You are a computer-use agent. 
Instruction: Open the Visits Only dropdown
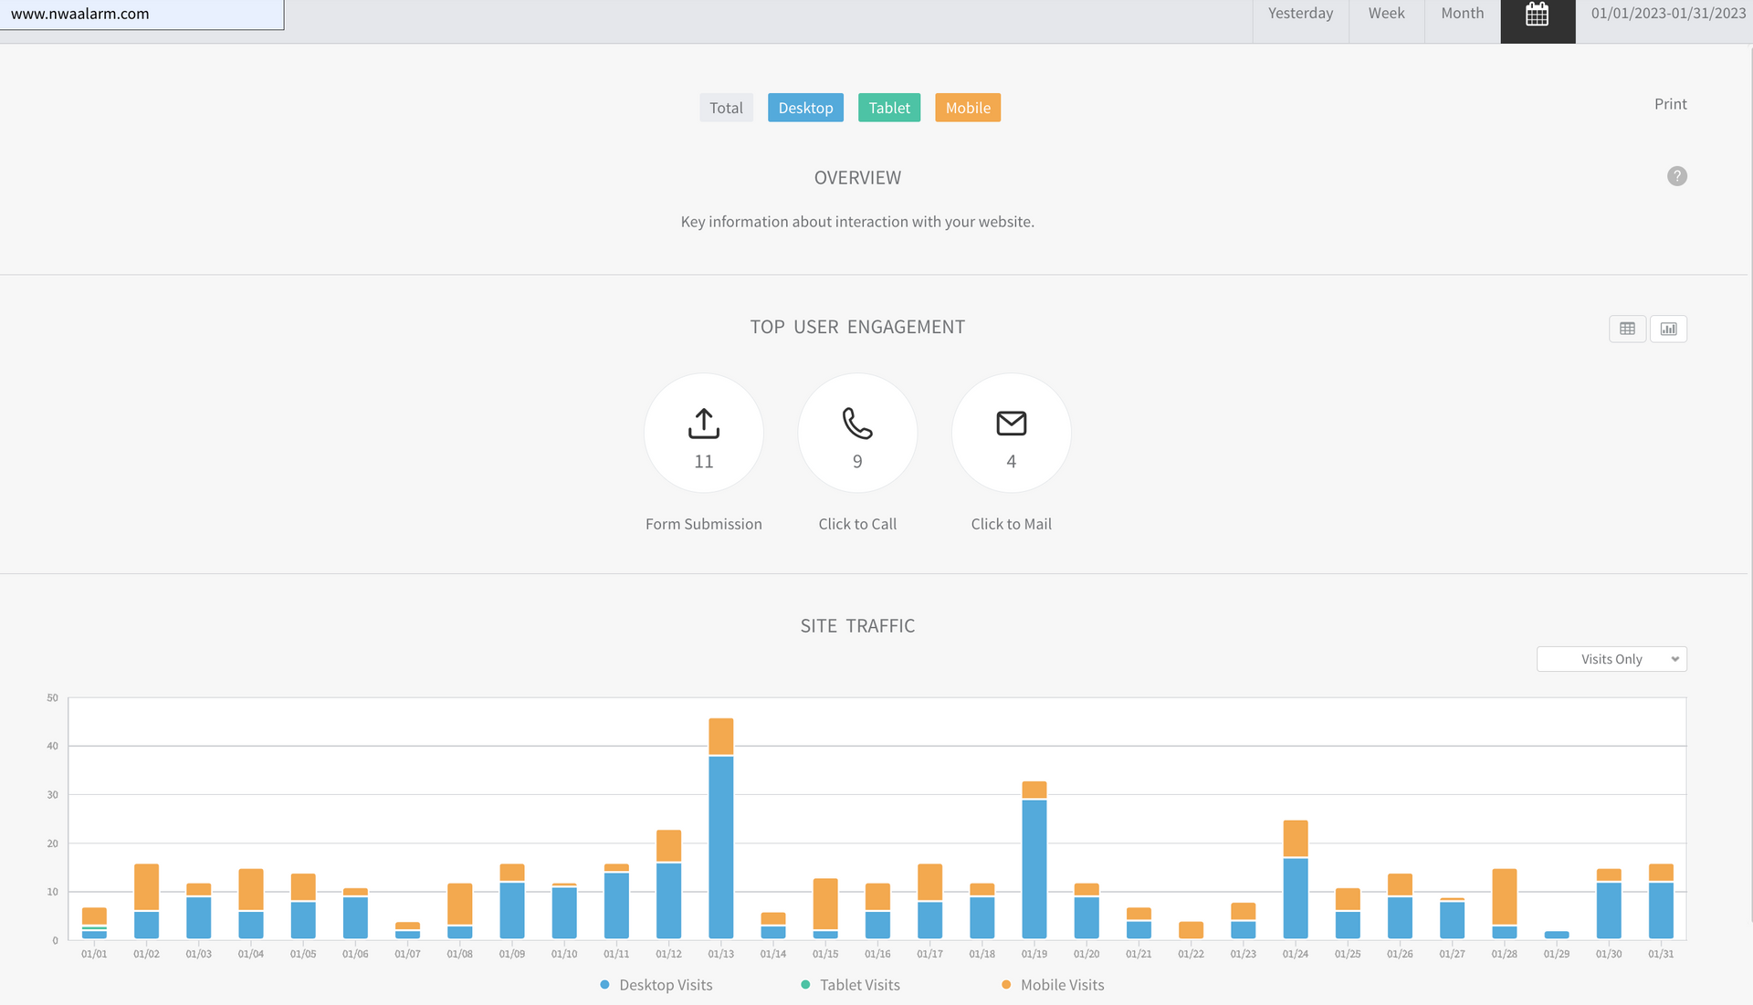coord(1611,659)
